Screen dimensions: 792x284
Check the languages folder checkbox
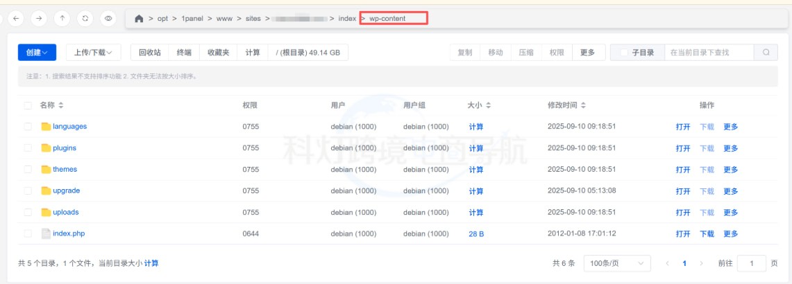coord(28,127)
